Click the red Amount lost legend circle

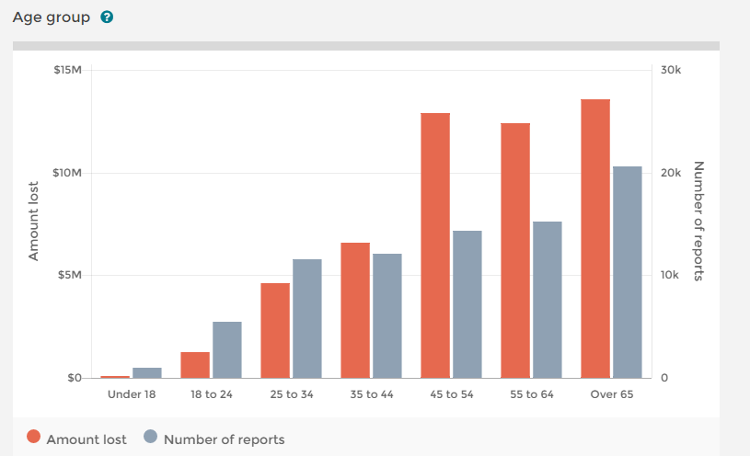34,439
